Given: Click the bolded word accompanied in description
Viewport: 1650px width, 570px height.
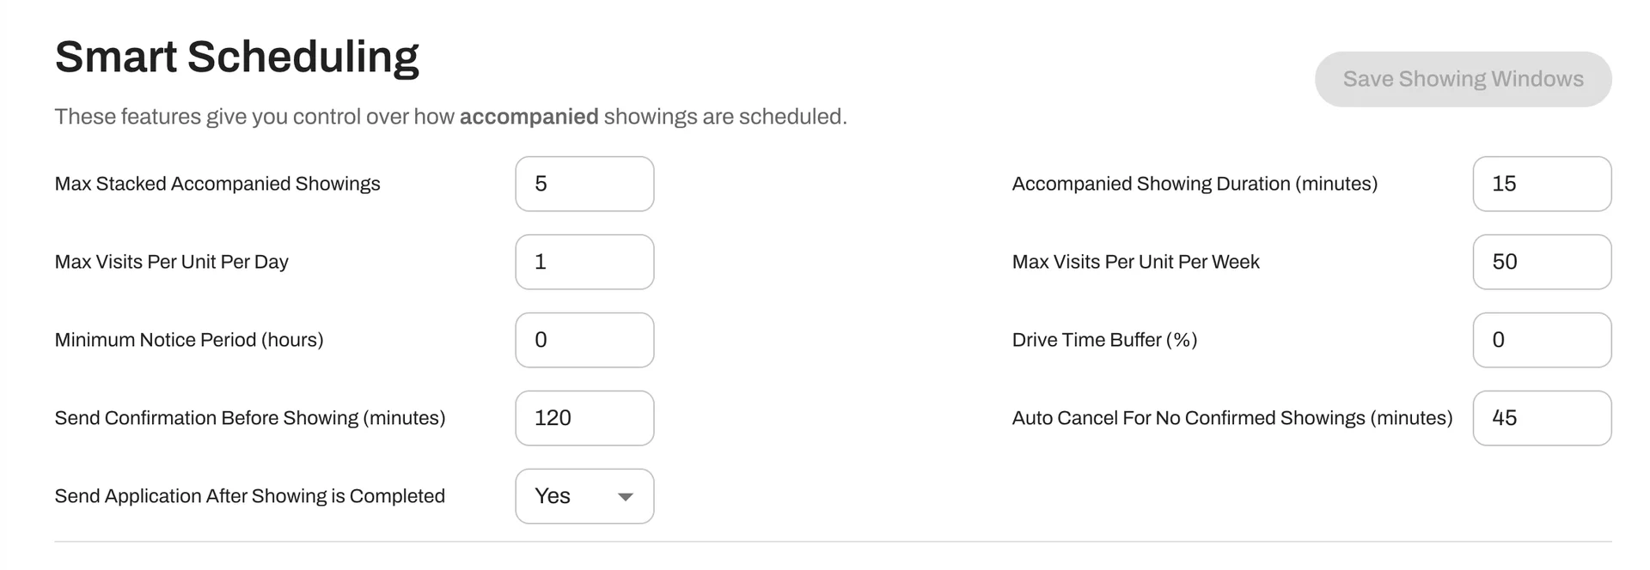Looking at the screenshot, I should (x=529, y=116).
